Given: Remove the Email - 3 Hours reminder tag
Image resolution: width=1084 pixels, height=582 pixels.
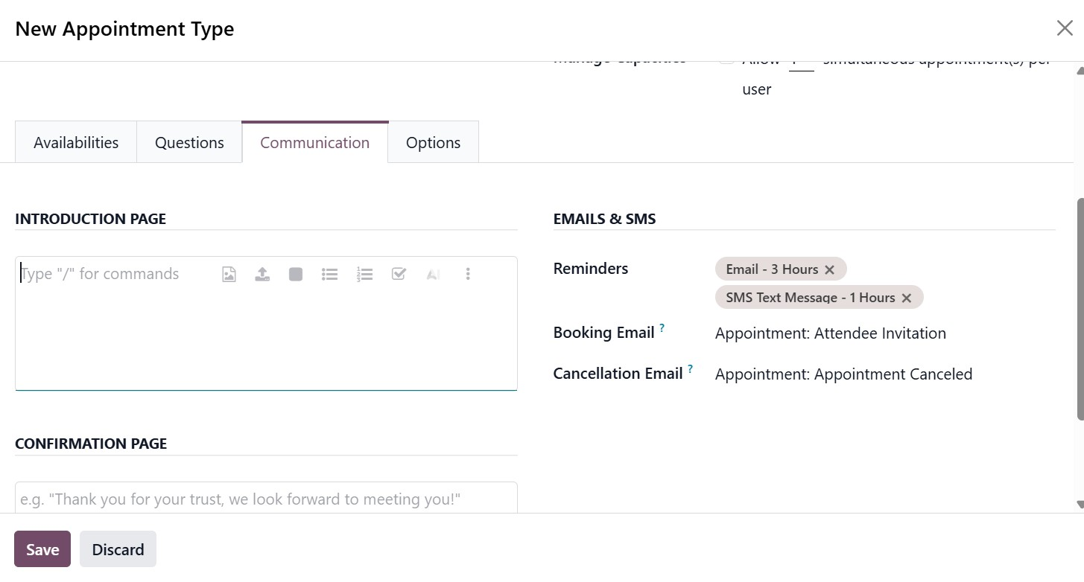Looking at the screenshot, I should [829, 269].
